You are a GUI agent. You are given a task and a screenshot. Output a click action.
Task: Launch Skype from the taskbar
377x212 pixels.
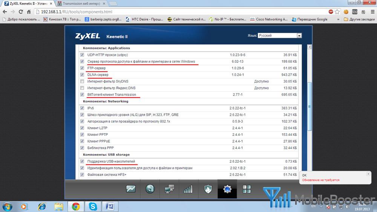(93, 206)
